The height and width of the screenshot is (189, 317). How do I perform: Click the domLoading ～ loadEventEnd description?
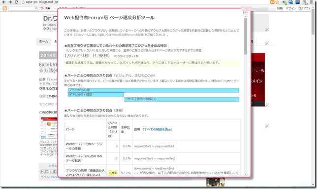[154, 168]
